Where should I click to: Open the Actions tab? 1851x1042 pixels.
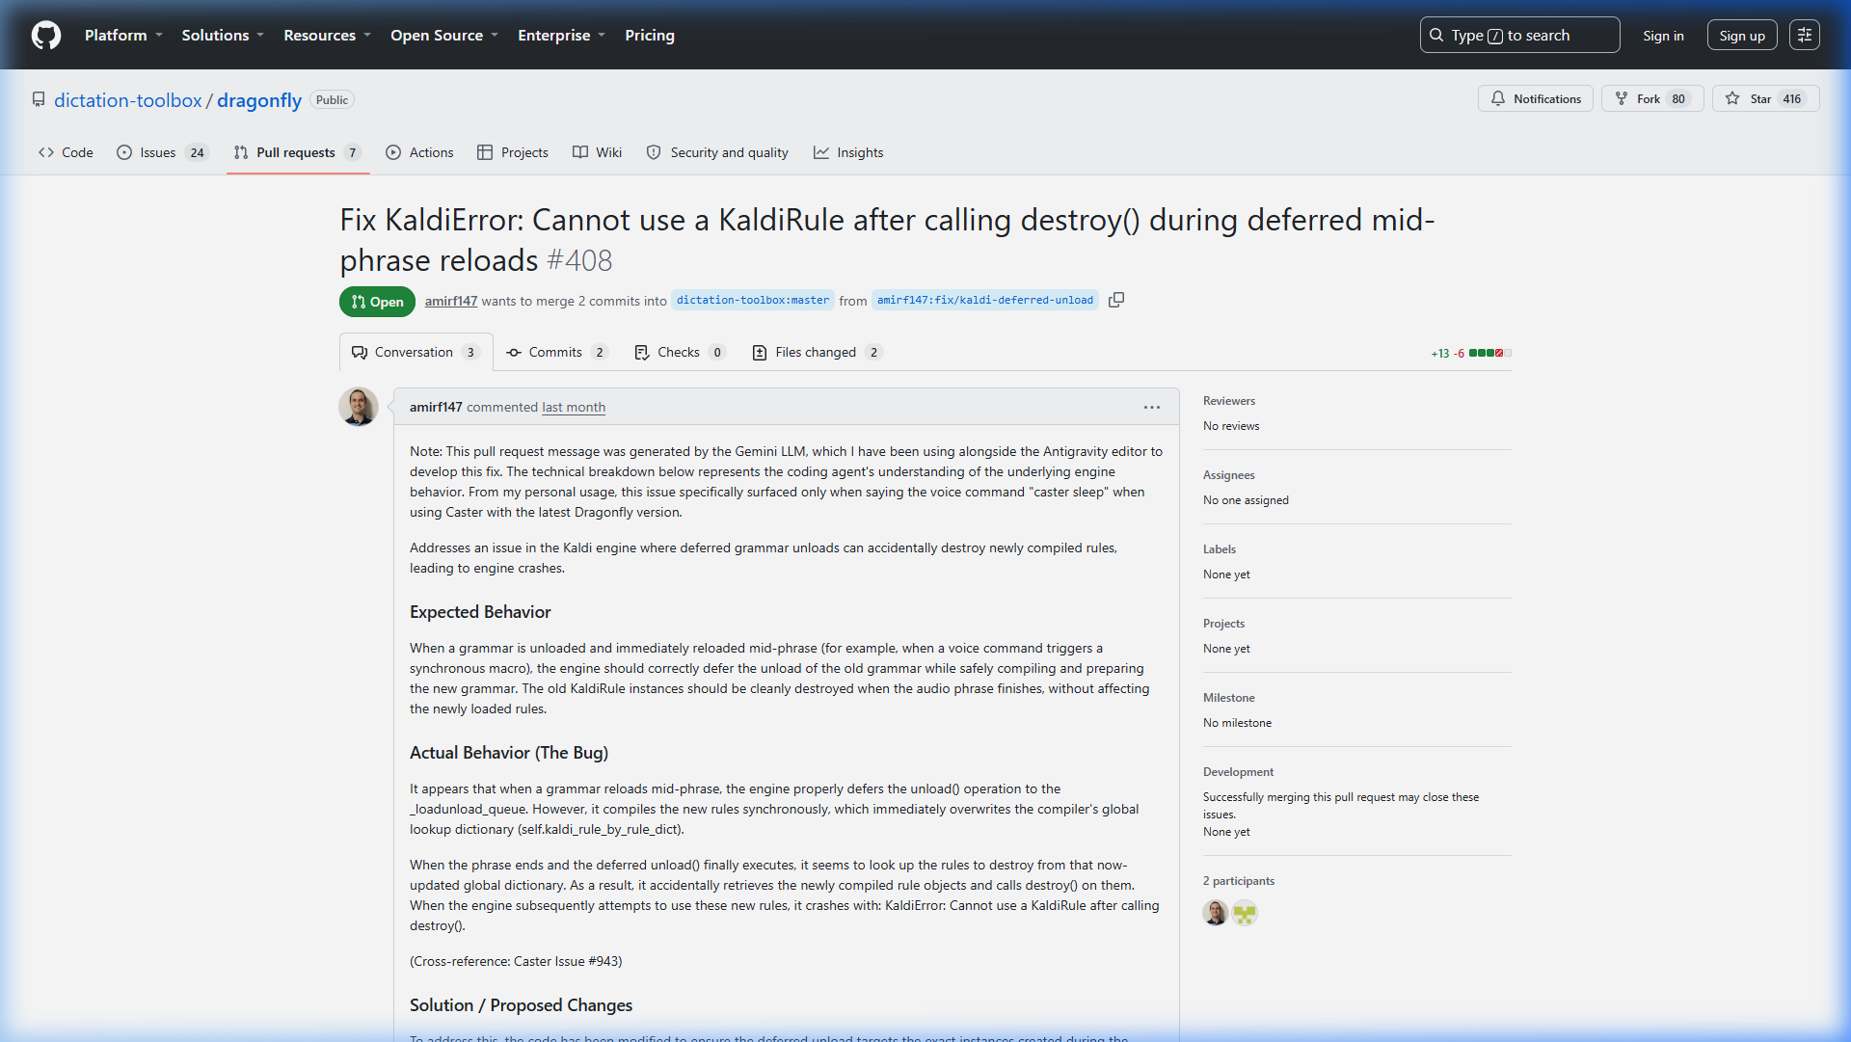click(x=419, y=152)
